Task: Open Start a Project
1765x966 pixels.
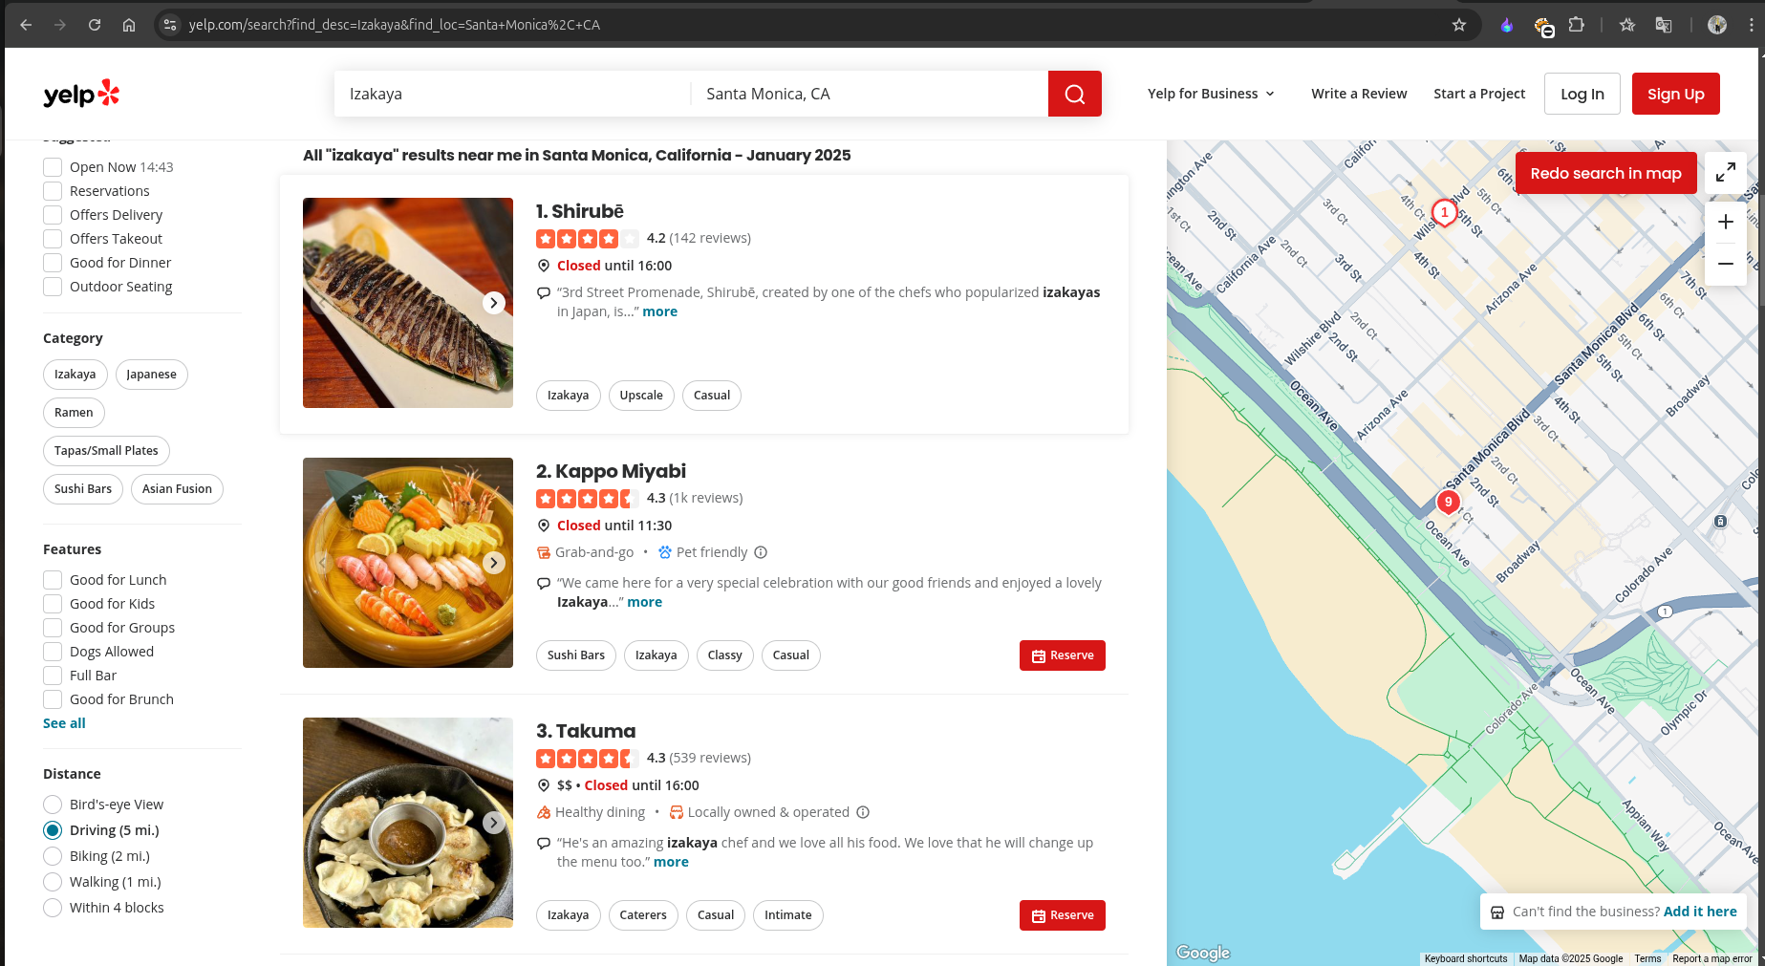Action: tap(1479, 94)
